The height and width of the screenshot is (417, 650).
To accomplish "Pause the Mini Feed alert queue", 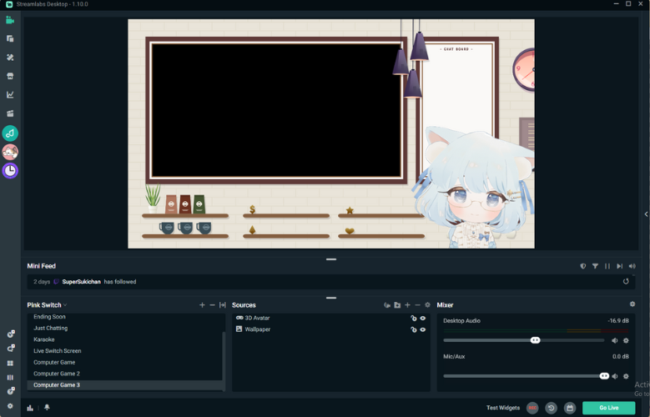I will pyautogui.click(x=607, y=266).
